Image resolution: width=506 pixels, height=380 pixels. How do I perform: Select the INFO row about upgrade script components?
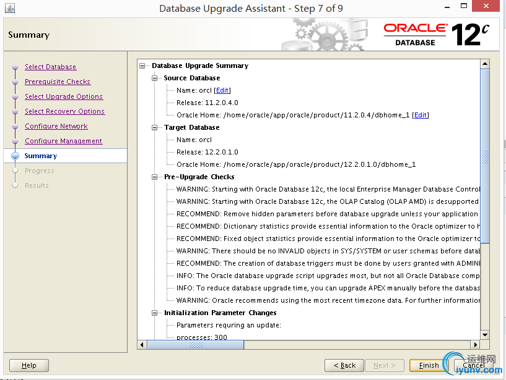coord(328,276)
